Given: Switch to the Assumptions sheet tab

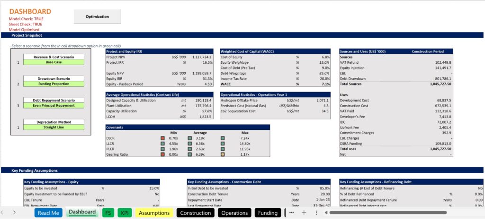Looking at the screenshot, I should [154, 213].
